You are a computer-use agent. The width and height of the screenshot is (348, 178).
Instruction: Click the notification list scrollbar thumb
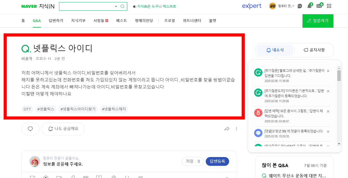point(339,76)
